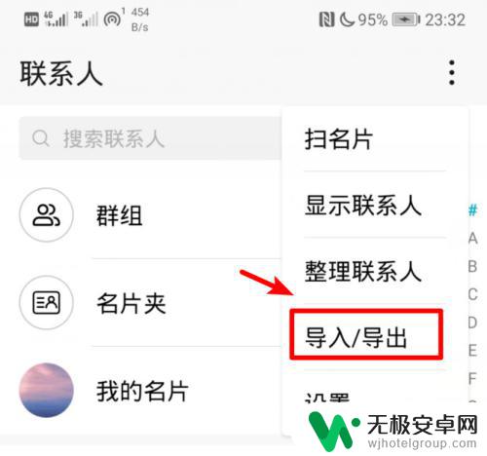Open the three-dot overflow menu
This screenshot has width=487, height=456.
pos(452,72)
